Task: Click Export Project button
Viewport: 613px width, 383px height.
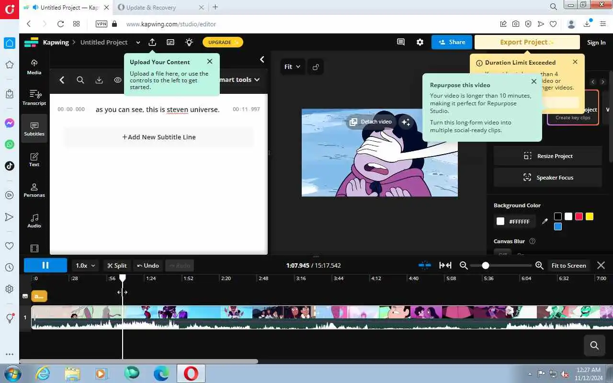Action: [x=527, y=42]
